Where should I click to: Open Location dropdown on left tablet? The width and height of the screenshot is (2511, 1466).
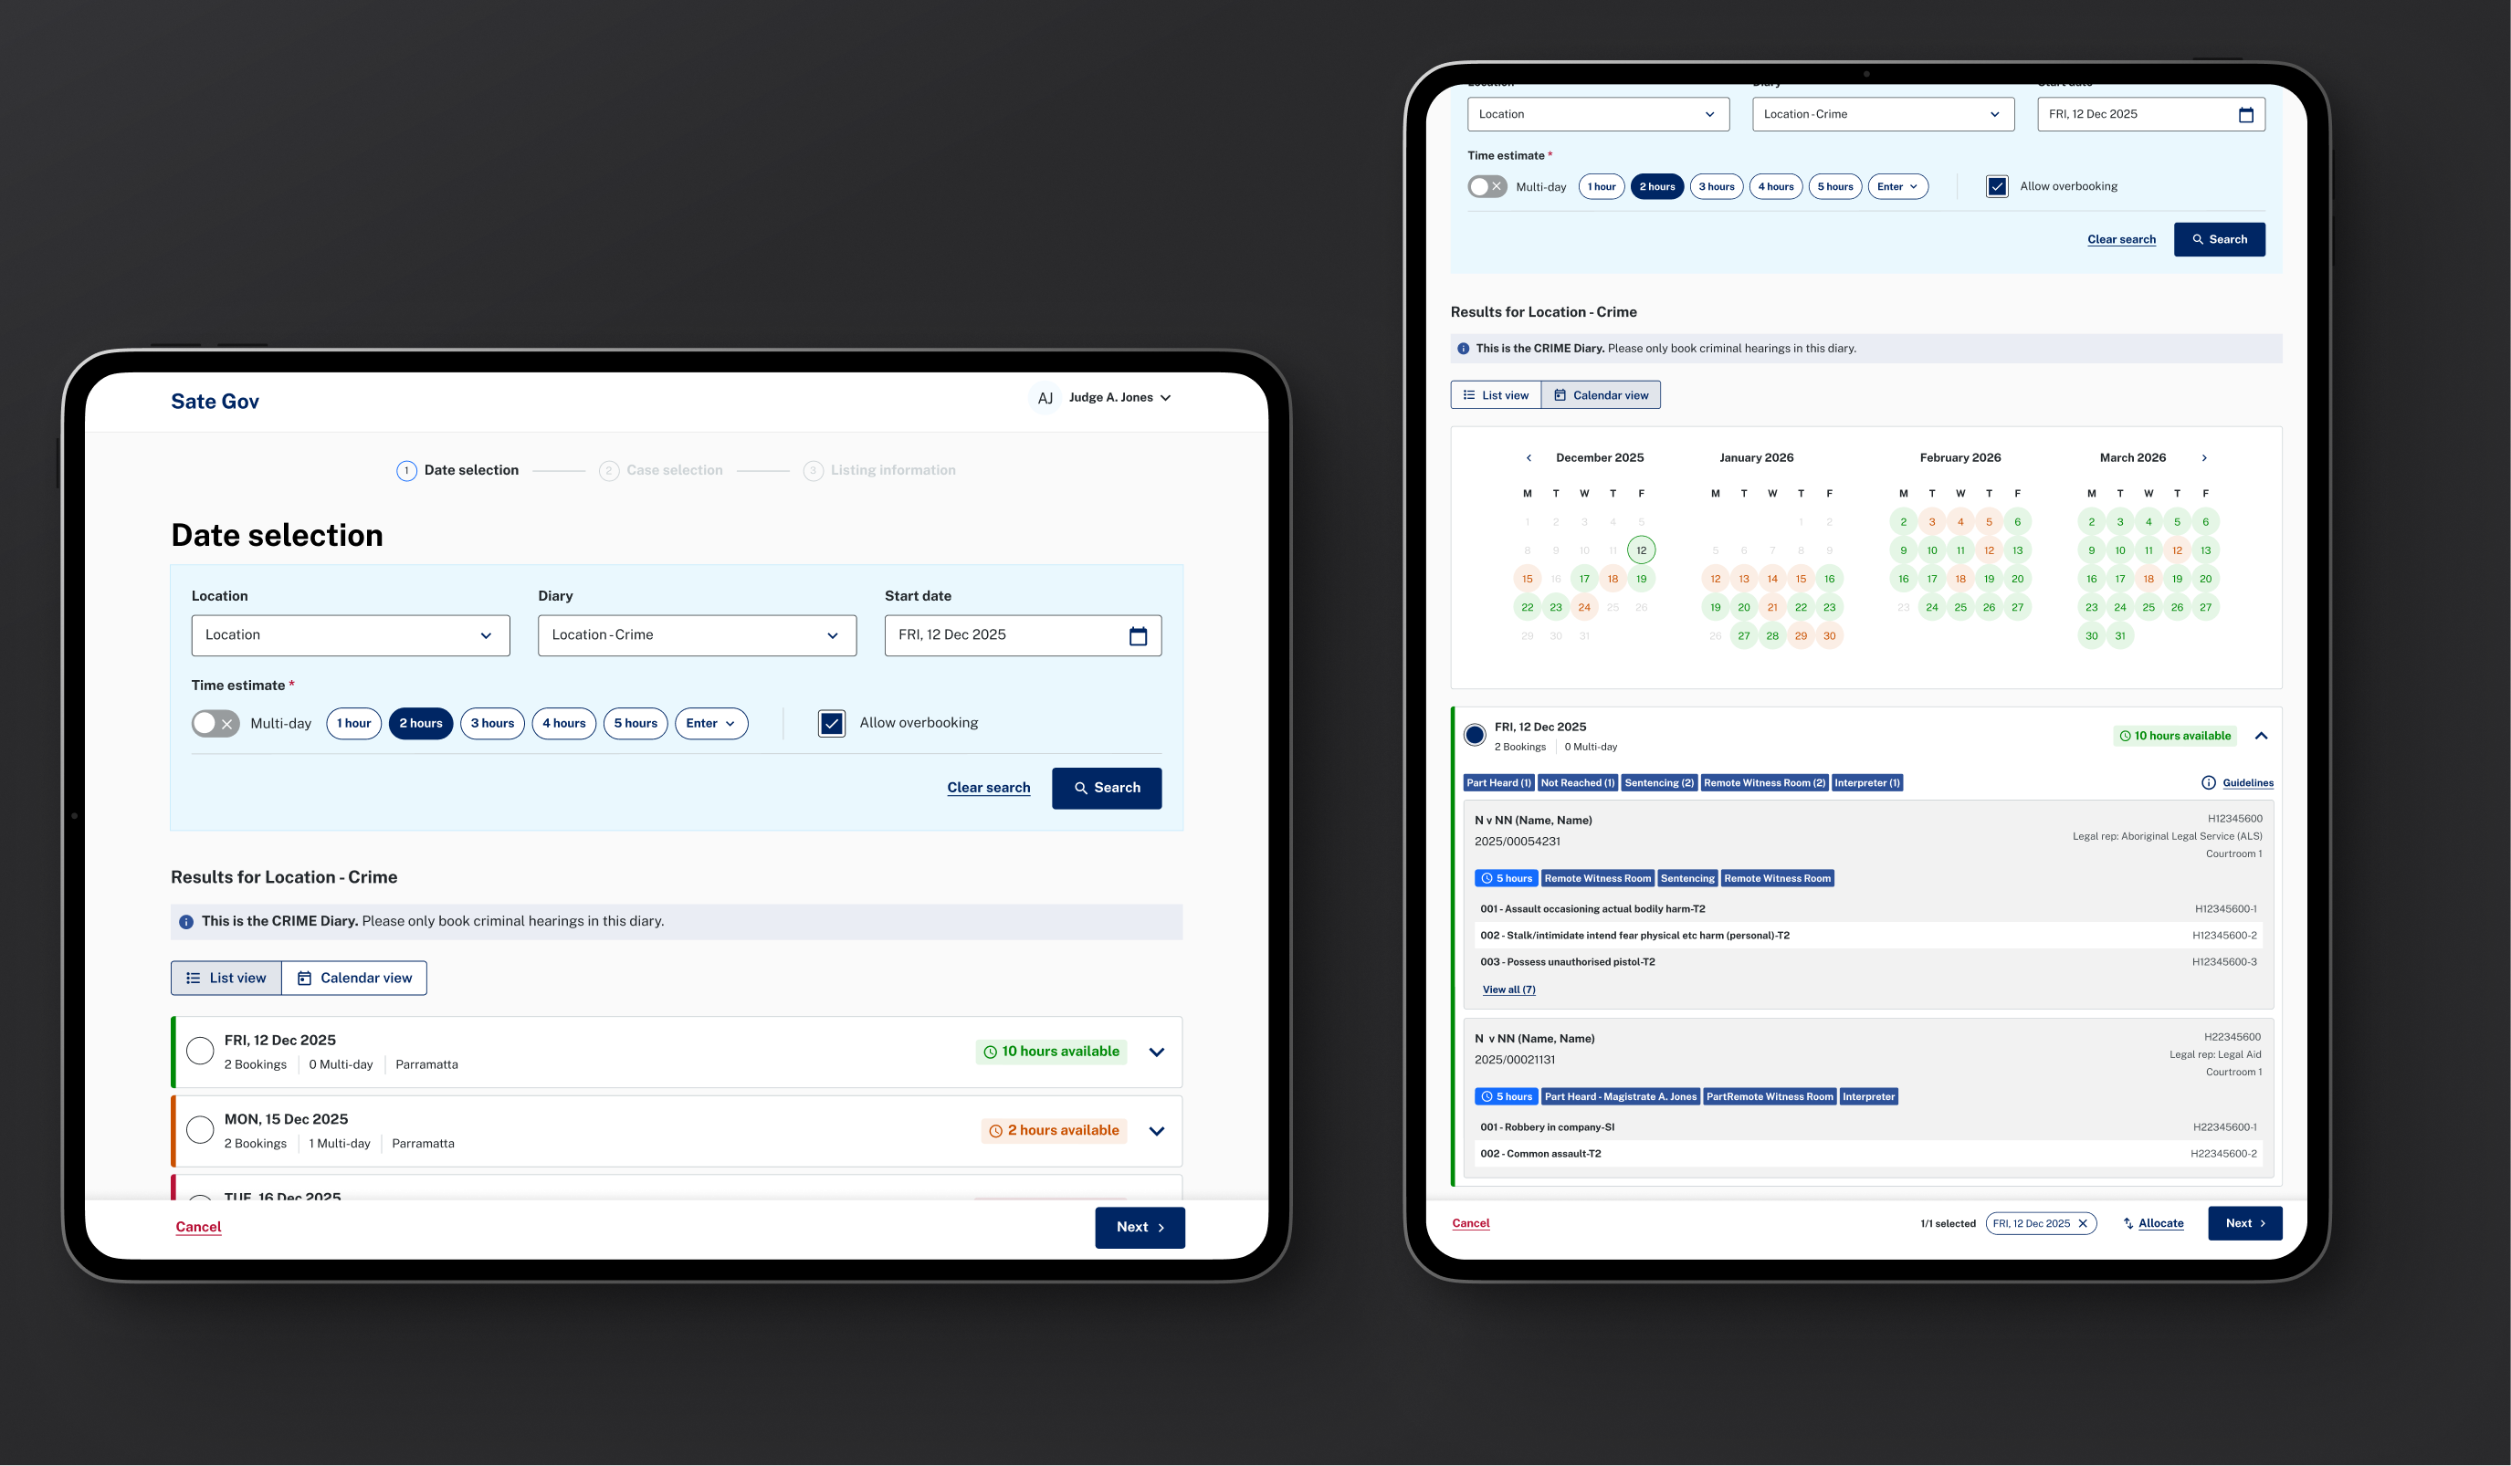(x=351, y=635)
